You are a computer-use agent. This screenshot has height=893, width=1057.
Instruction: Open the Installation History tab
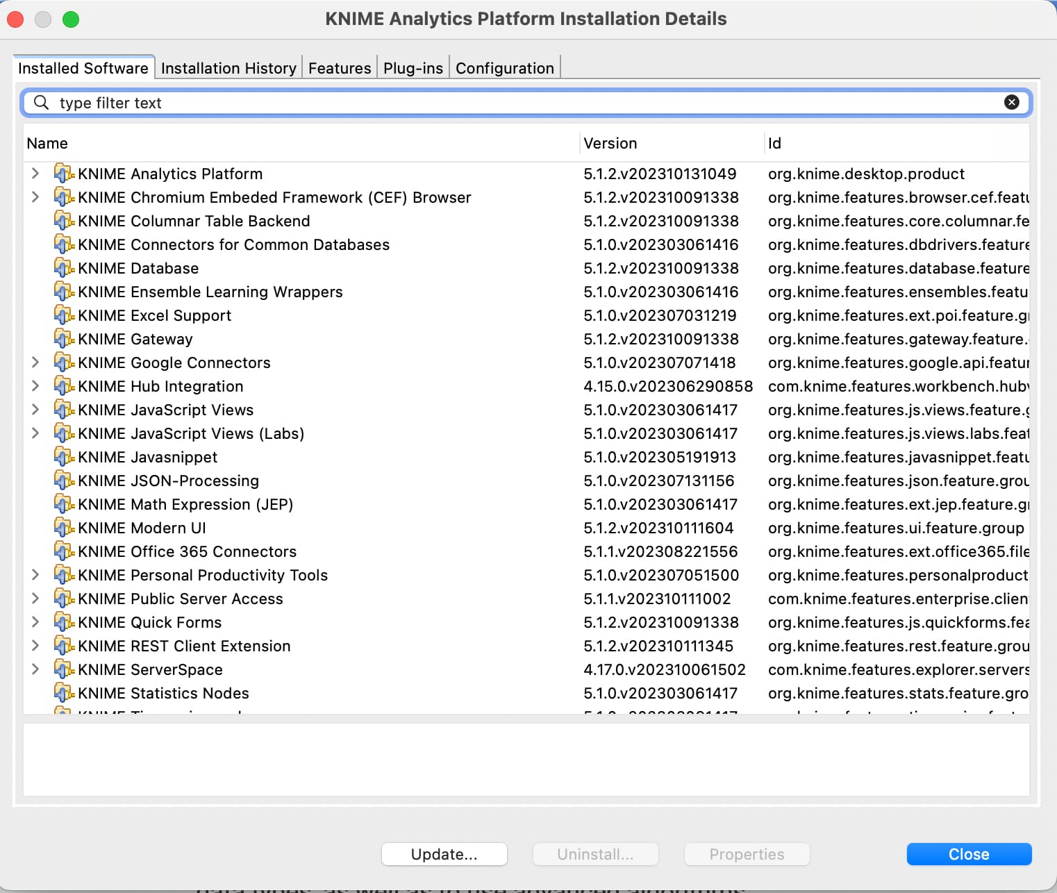228,68
